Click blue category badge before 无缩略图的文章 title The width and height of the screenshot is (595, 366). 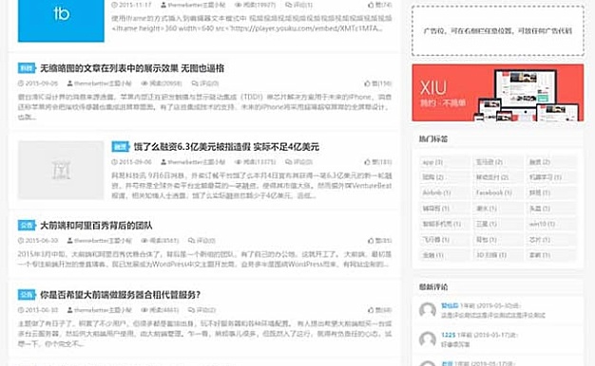point(27,68)
